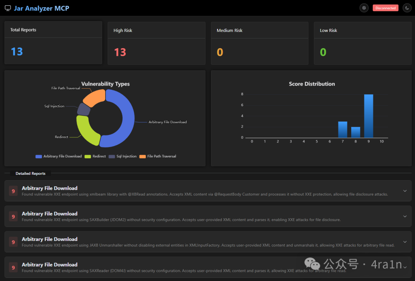Click the monitor logo icon beside Jar Analyzer MCP

click(8, 8)
